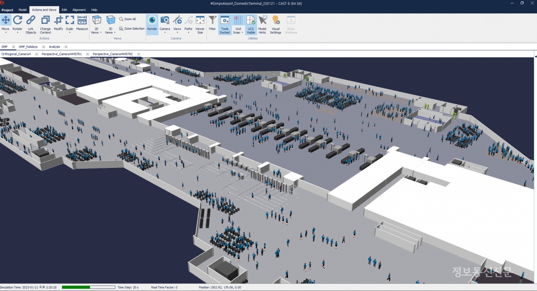Viewport: 537px width, 291px height.
Task: Click the Link Objects icon
Action: [31, 24]
